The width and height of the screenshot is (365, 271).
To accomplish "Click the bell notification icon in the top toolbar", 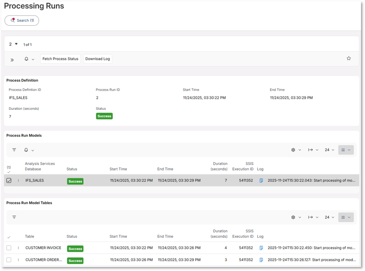I will click(27, 59).
